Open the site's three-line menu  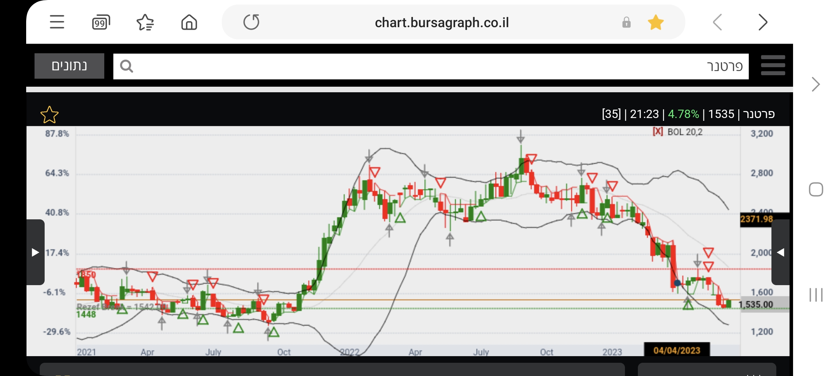(773, 65)
